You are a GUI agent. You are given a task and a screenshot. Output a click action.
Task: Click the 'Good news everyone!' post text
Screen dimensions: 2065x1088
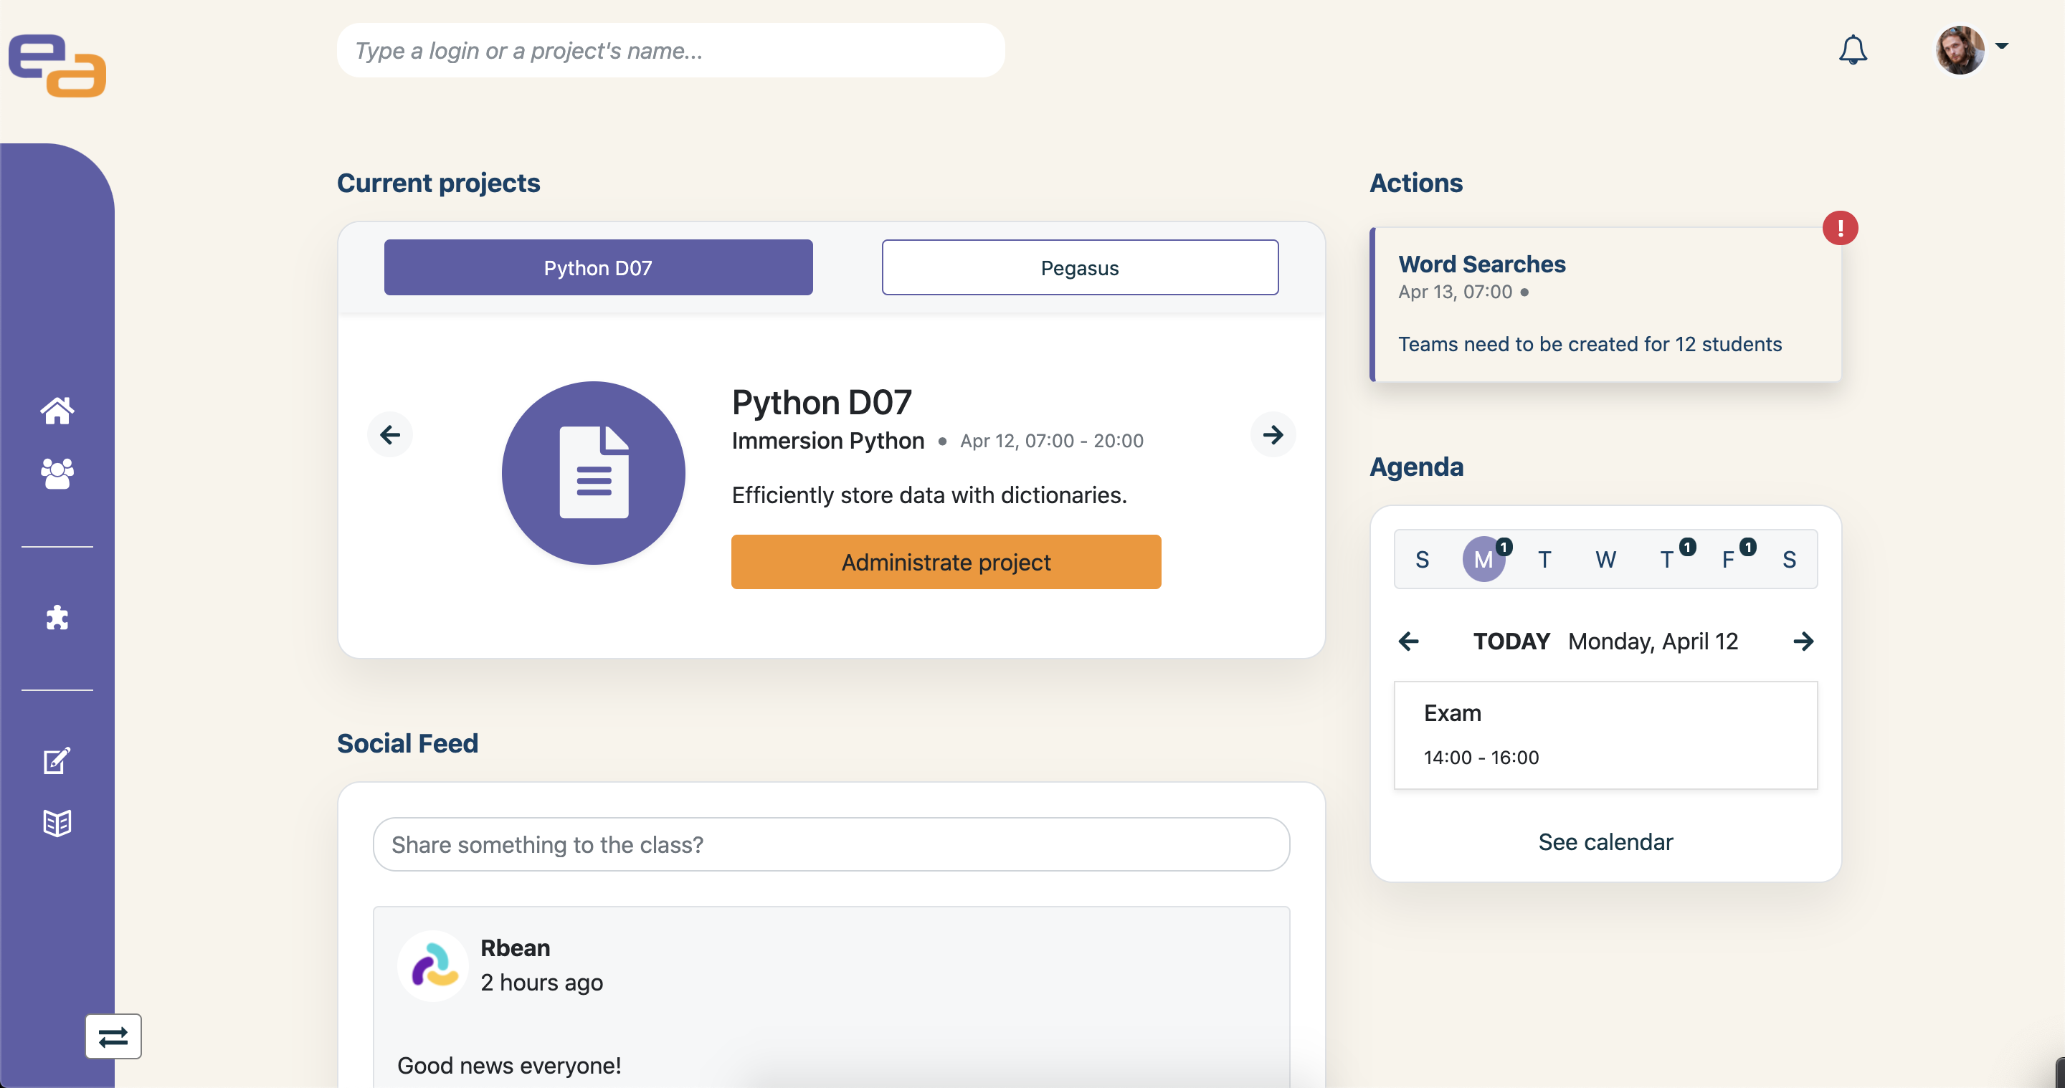coord(509,1066)
